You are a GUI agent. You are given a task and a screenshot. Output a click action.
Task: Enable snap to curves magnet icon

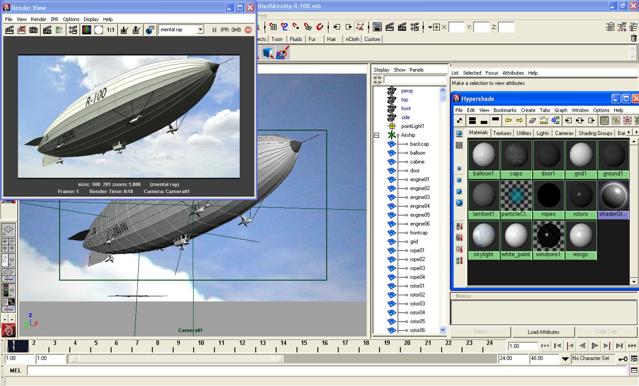(284, 27)
